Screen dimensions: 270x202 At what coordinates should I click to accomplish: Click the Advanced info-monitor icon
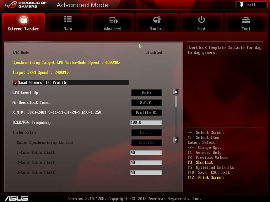click(113, 20)
